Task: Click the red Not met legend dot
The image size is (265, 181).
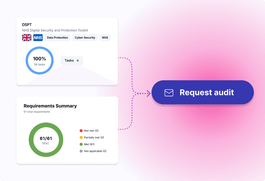Action: [x=81, y=131]
